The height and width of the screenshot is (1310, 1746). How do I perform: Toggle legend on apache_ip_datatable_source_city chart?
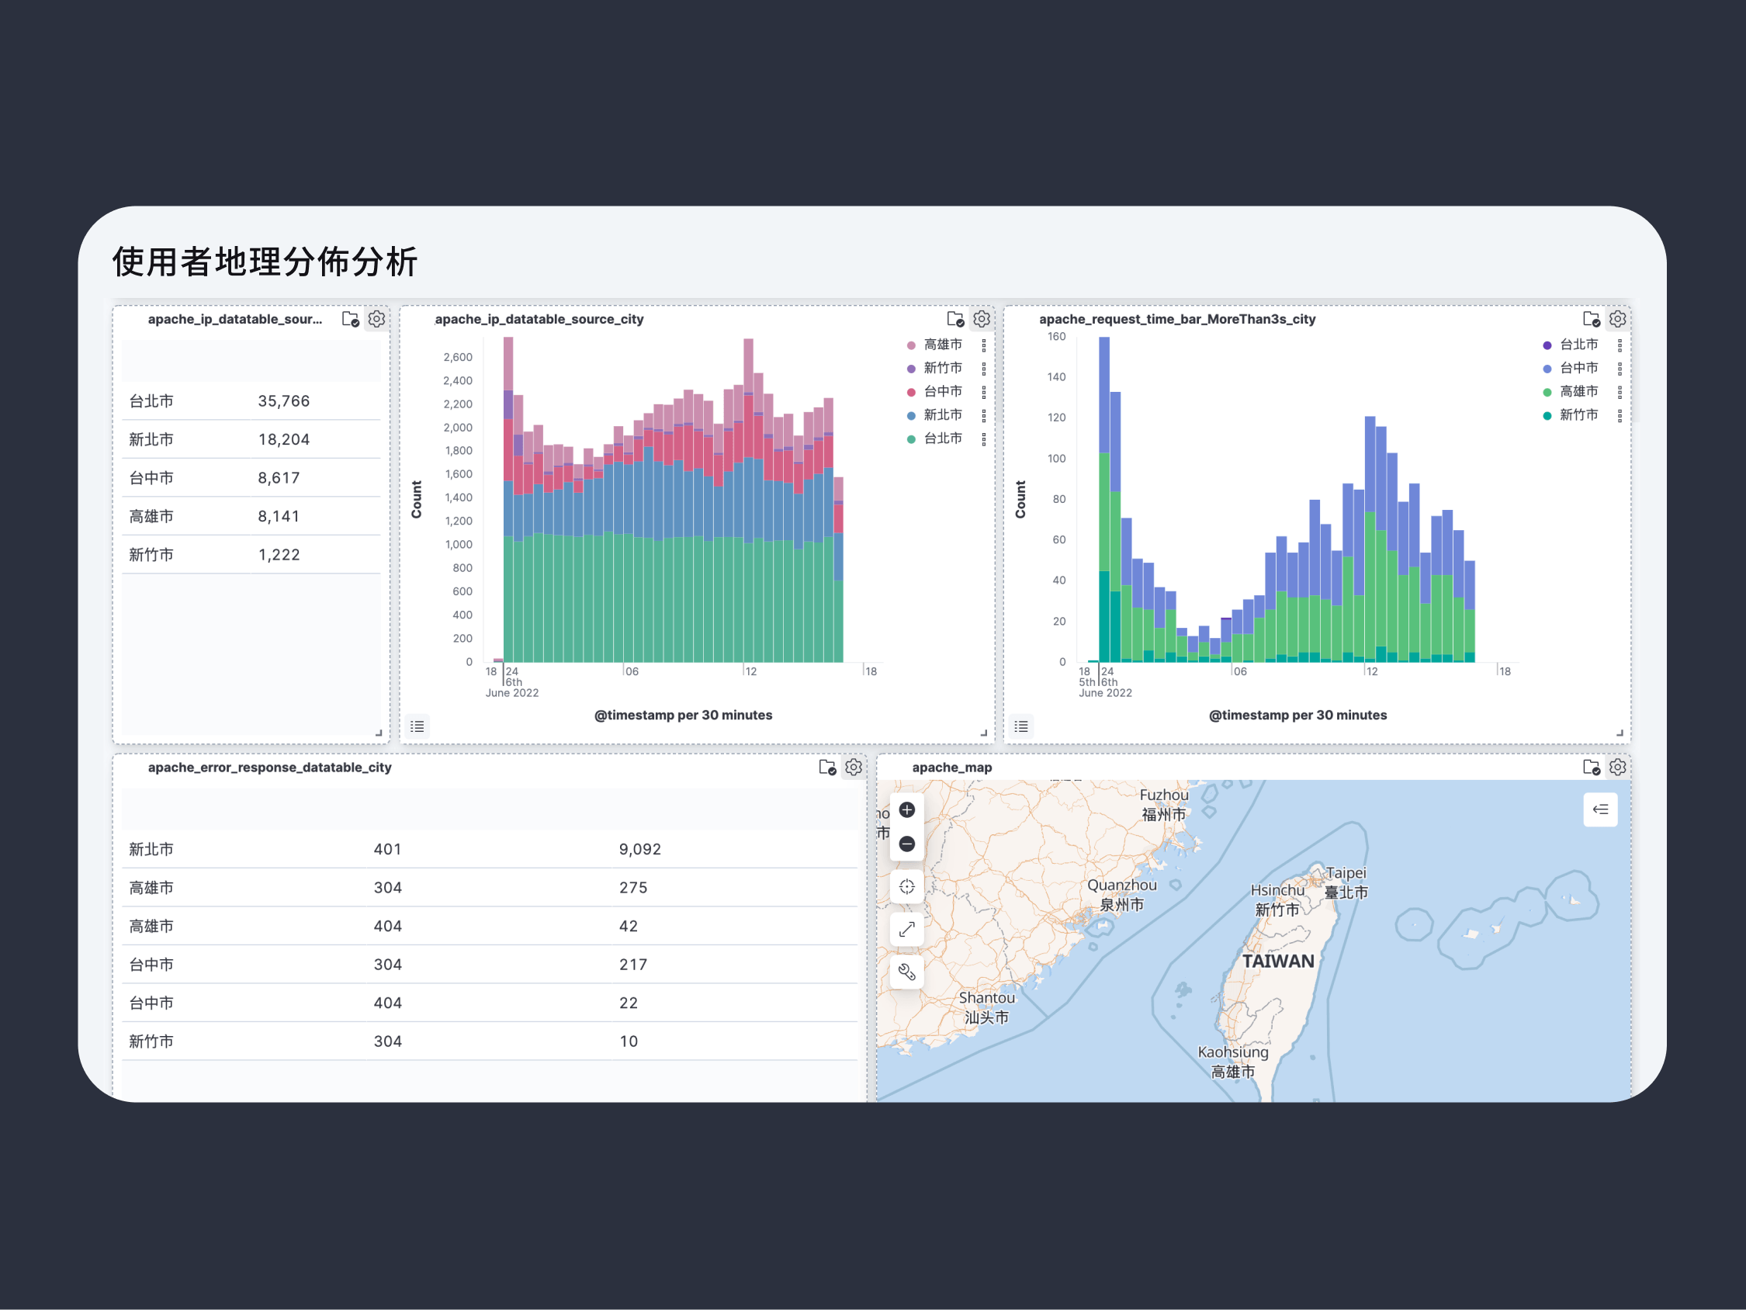pos(417,726)
